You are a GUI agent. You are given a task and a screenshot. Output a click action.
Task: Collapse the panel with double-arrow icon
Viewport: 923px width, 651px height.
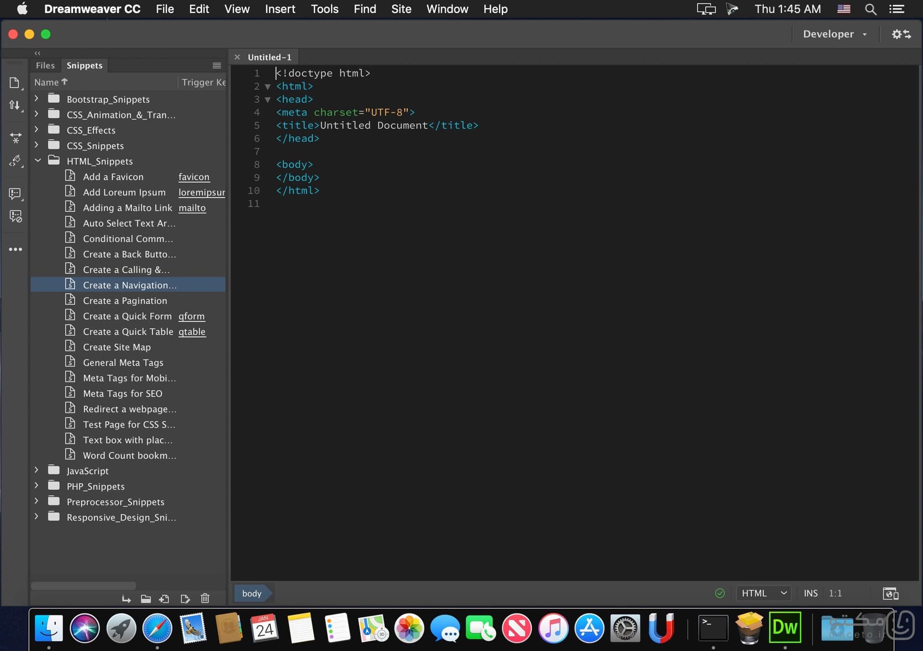(x=37, y=53)
